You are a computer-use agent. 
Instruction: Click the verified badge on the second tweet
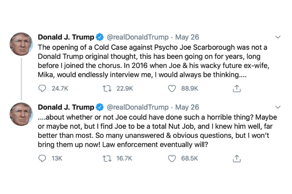99,107
